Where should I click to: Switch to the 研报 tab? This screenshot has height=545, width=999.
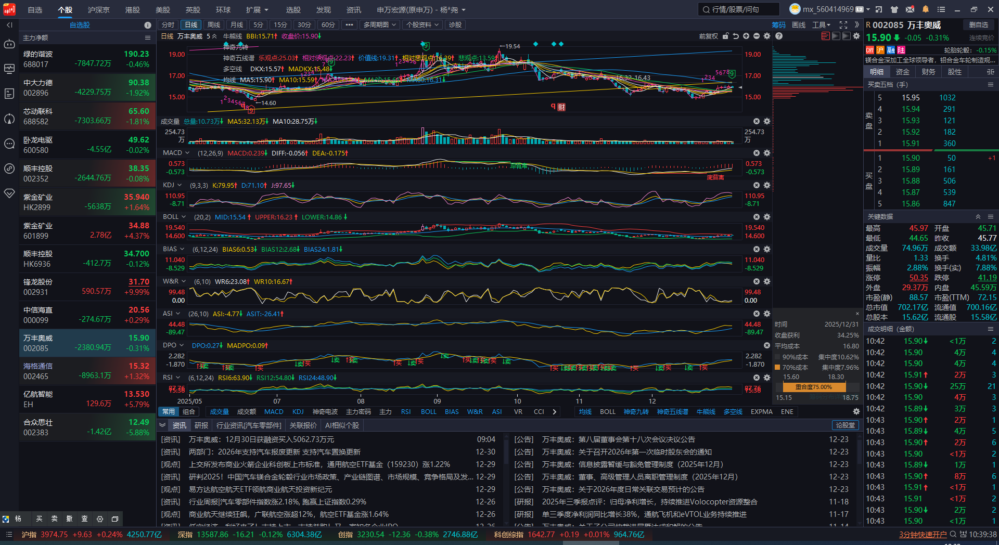(x=201, y=425)
